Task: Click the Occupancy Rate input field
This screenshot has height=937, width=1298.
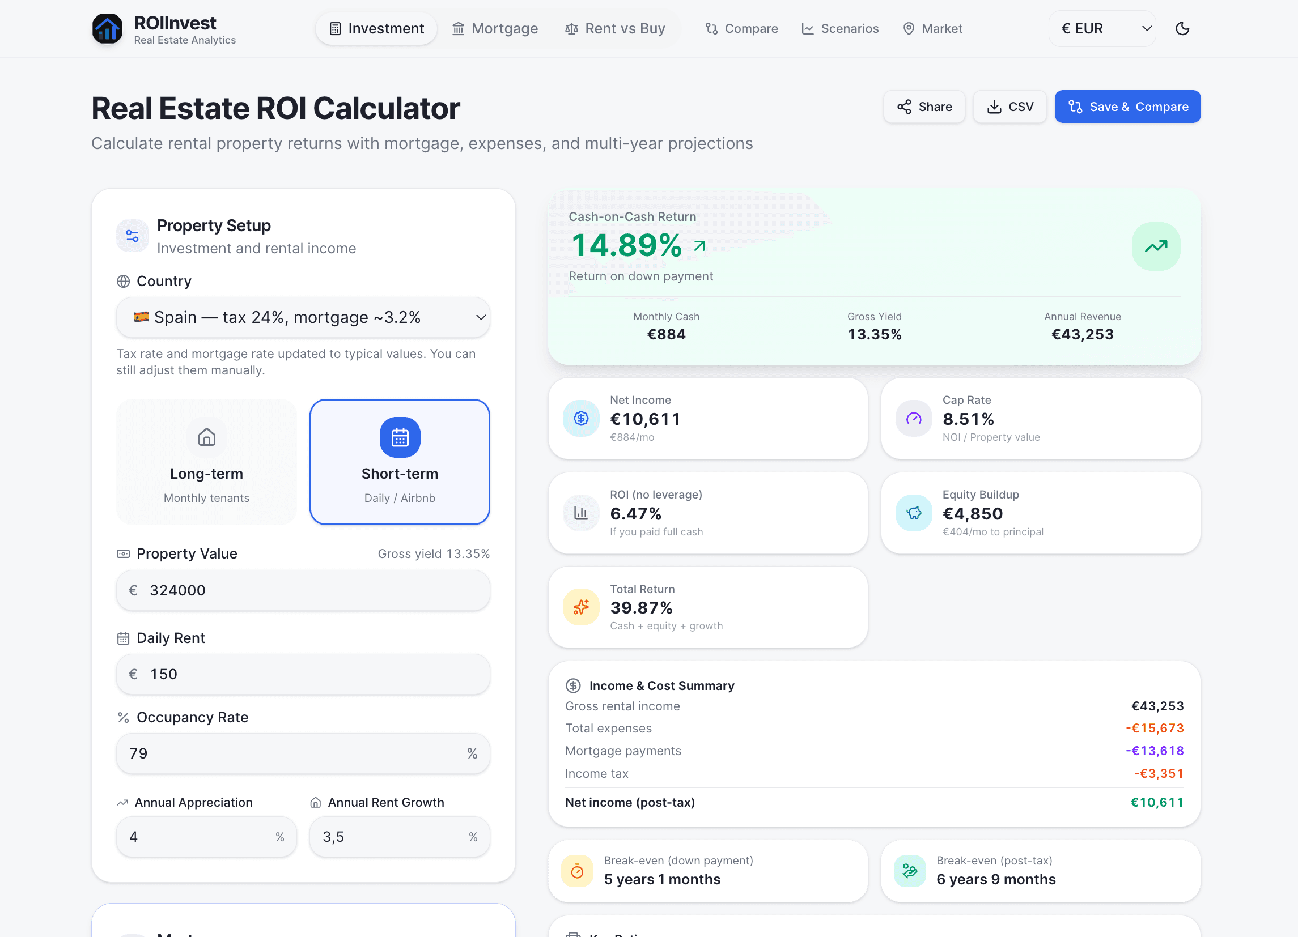Action: click(x=303, y=753)
